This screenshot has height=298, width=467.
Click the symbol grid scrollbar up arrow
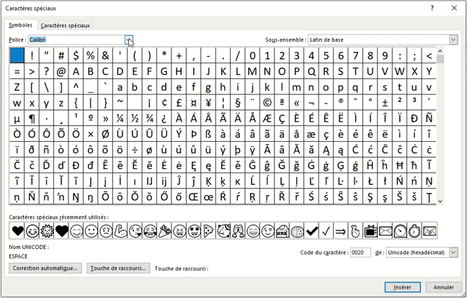pos(440,51)
